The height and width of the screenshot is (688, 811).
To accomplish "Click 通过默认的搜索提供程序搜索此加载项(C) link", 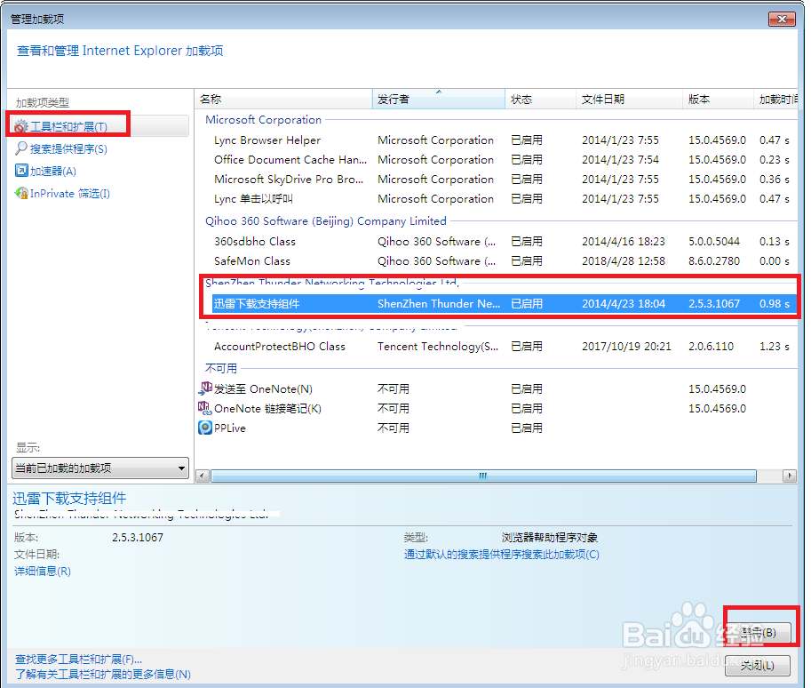I will (x=502, y=555).
